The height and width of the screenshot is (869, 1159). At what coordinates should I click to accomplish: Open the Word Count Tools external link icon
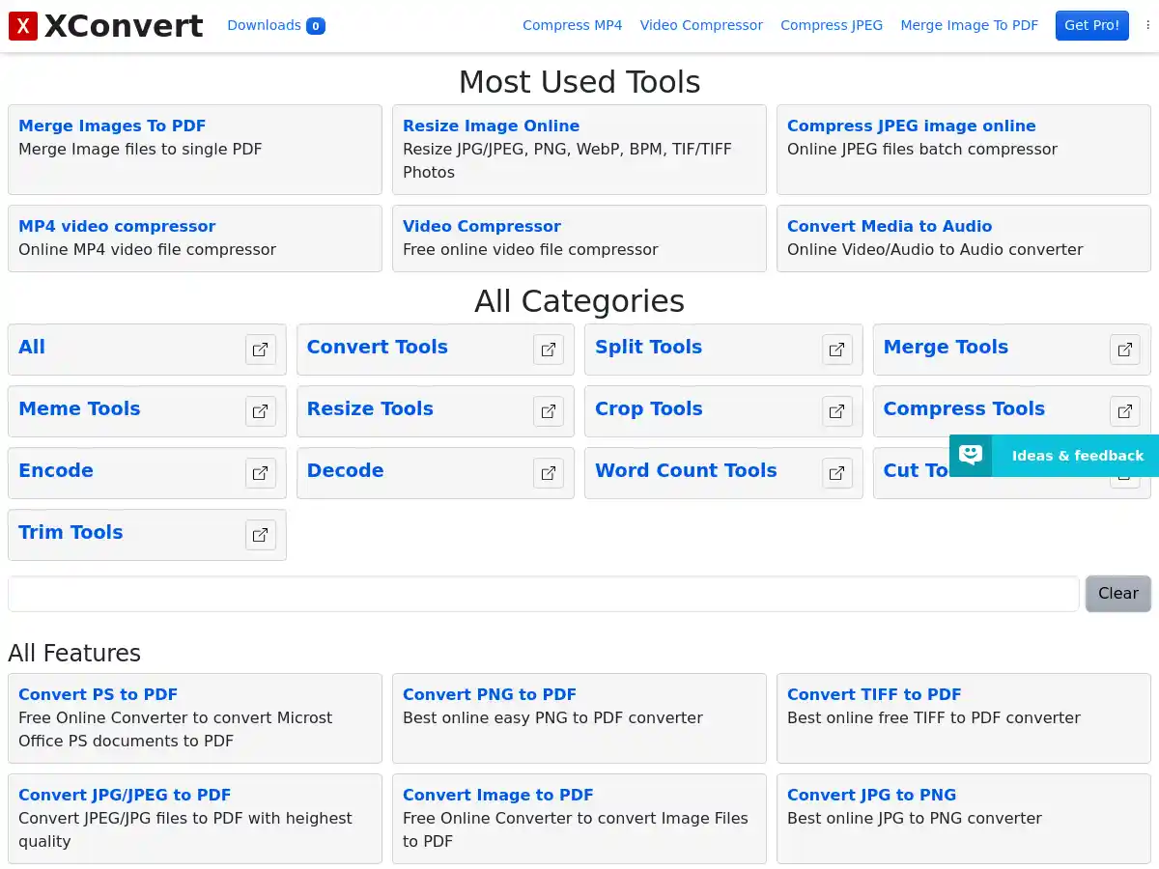[836, 473]
